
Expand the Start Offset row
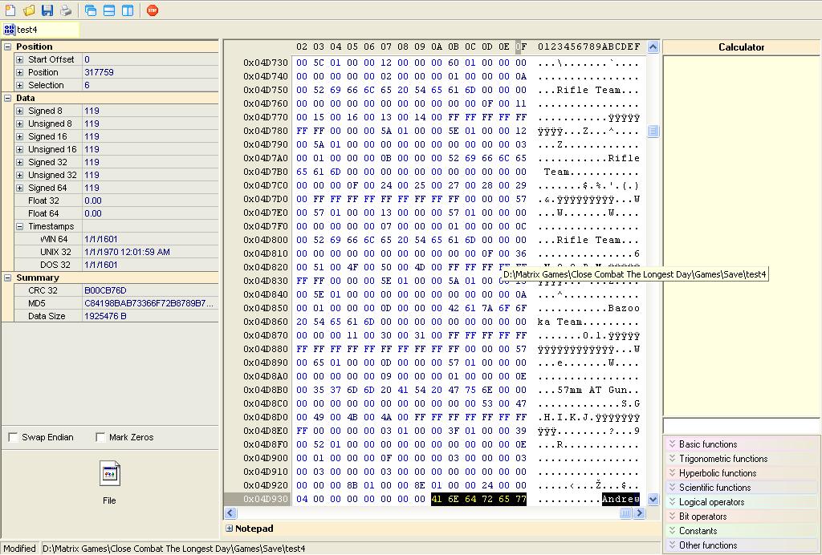pos(20,59)
